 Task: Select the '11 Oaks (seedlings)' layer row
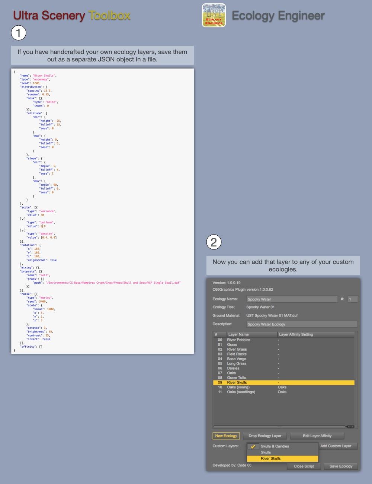tap(283, 392)
